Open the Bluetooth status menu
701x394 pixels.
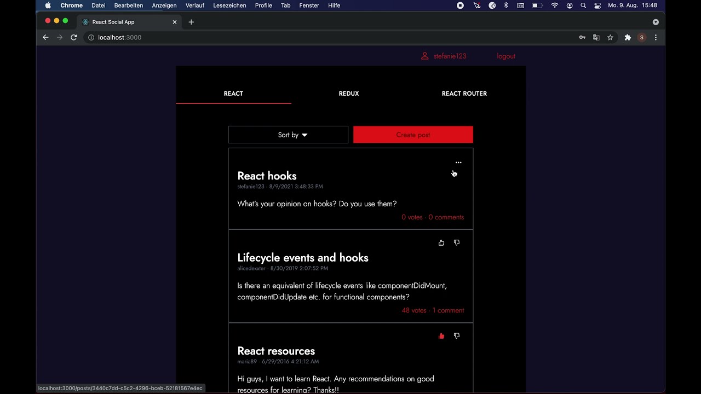click(x=506, y=5)
